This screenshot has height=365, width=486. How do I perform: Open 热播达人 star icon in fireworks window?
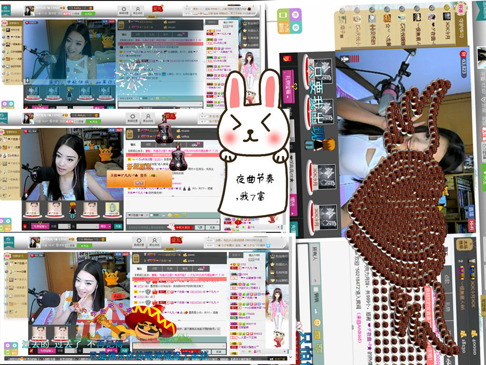coord(245,31)
